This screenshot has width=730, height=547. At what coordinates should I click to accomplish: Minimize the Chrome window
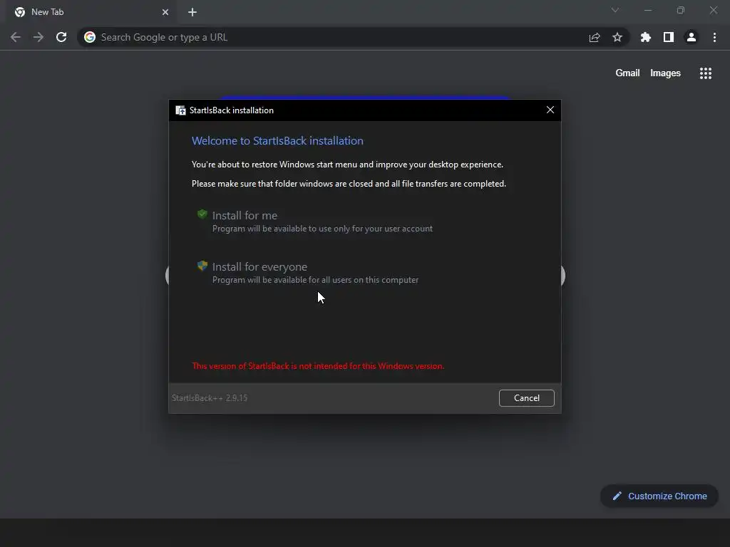click(647, 10)
